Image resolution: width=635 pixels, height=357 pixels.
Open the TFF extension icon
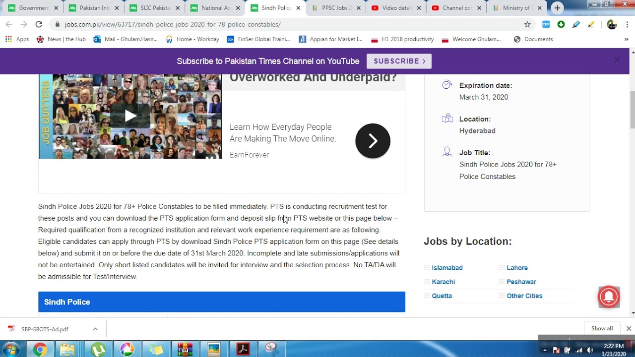(546, 24)
